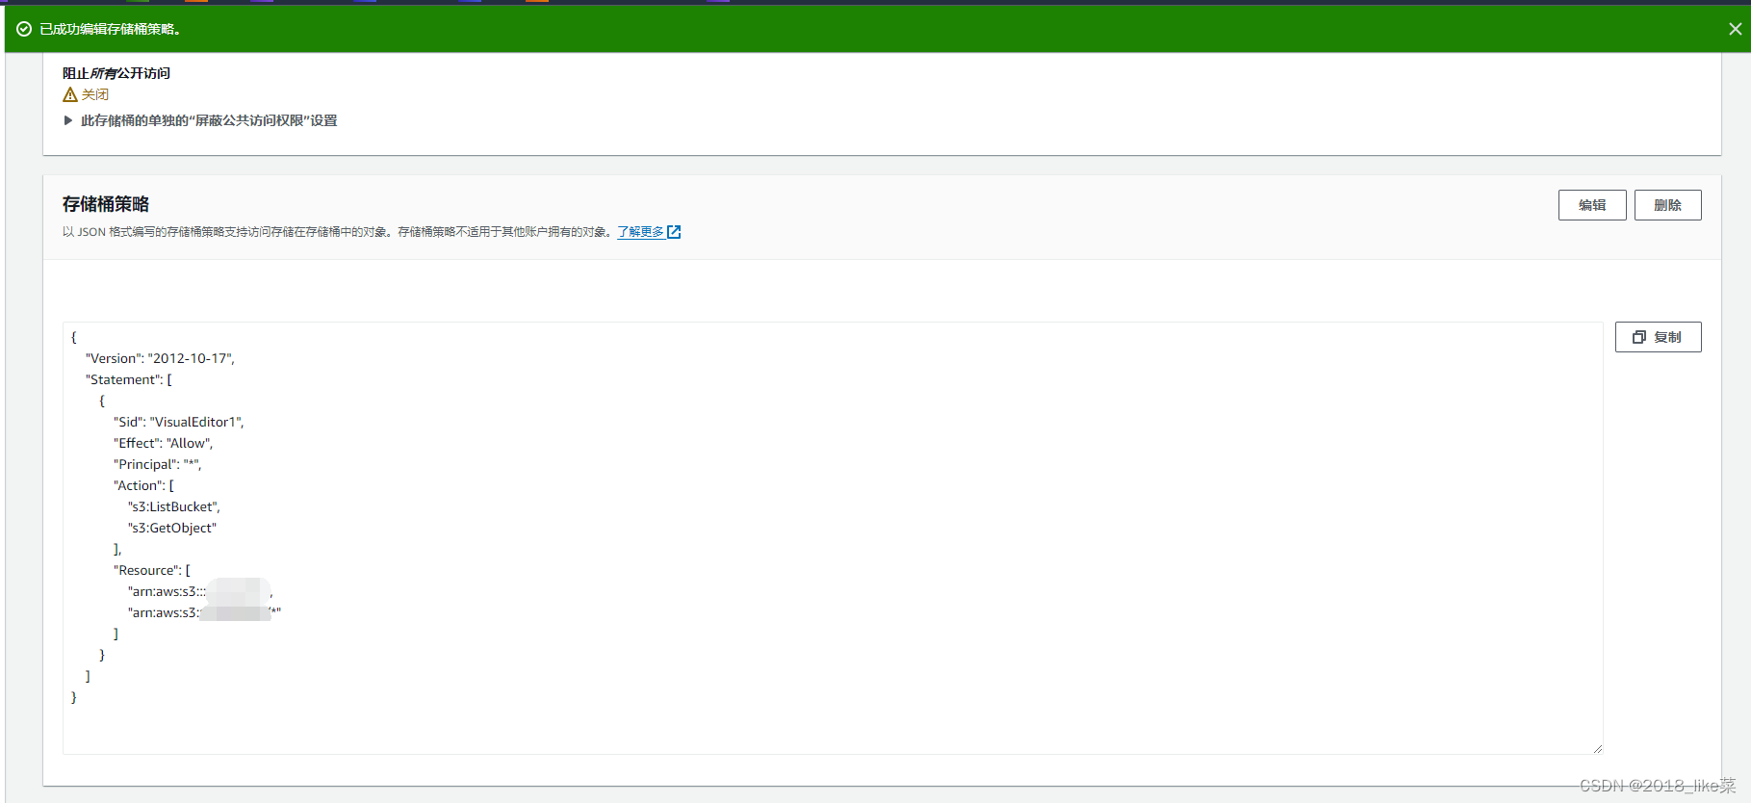Click the "Sid": "VisualEditor1" line
This screenshot has width=1751, height=803.
click(178, 422)
